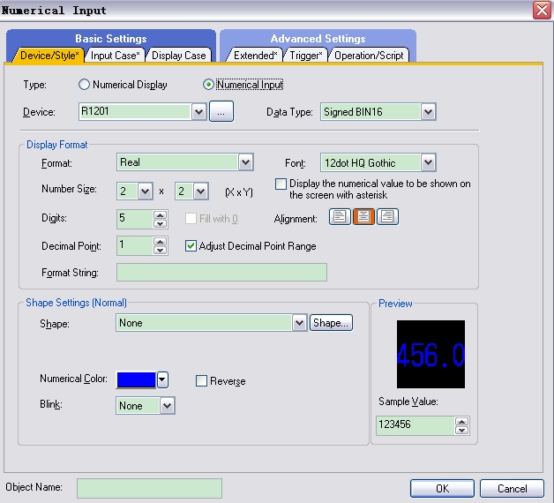Open Numerical Color dropdown arrow

(162, 379)
